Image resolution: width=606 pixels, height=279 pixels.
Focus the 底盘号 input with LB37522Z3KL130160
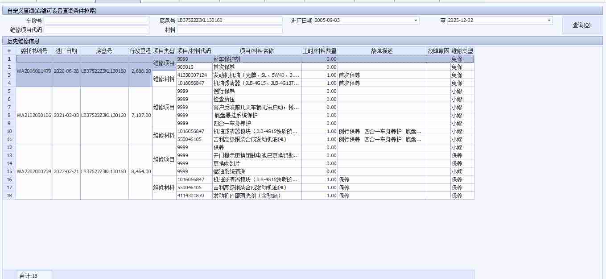230,21
